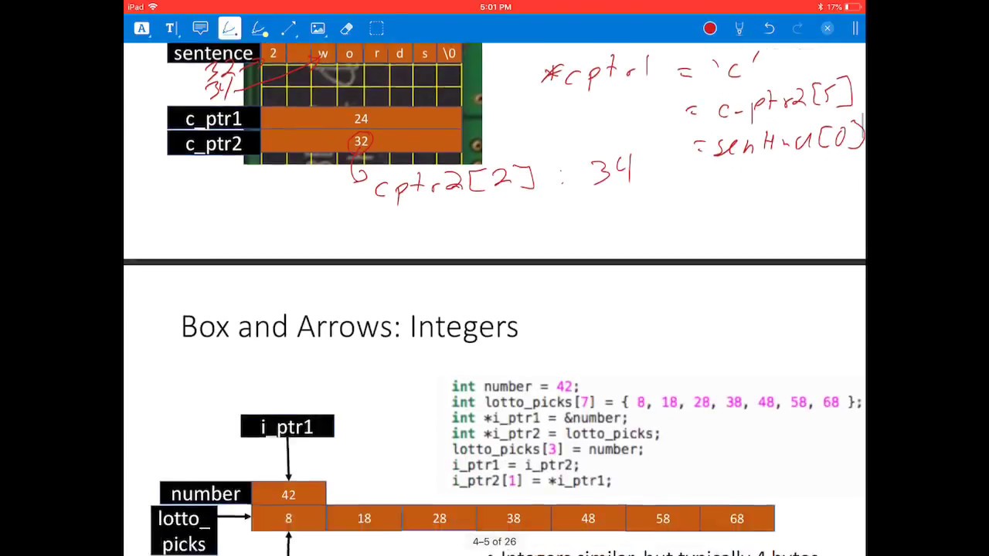This screenshot has height=556, width=989.
Task: Tap the 'int *i_ptr2 = lotto_picks;' line
Action: pyautogui.click(x=556, y=433)
